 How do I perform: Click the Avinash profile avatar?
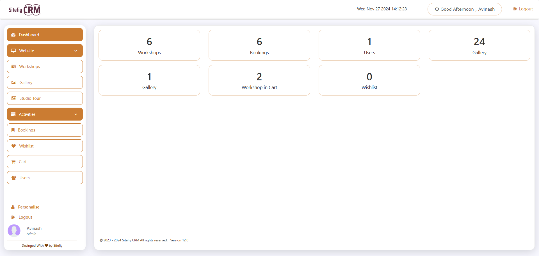coord(14,231)
